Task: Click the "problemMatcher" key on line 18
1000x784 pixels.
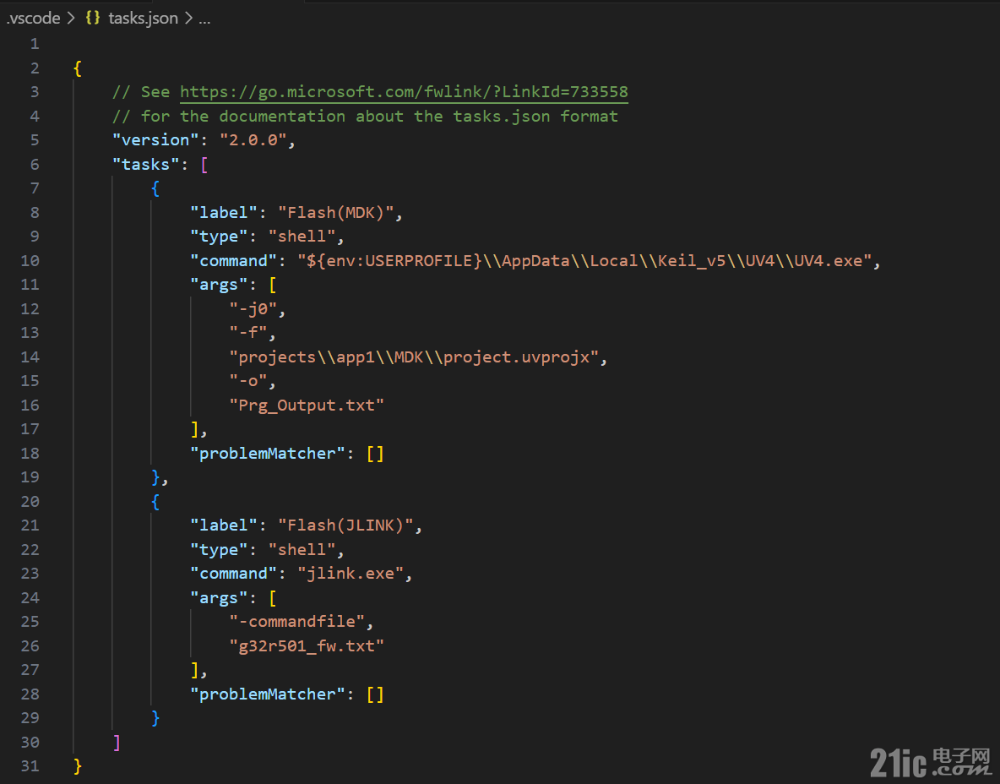Action: click(268, 453)
